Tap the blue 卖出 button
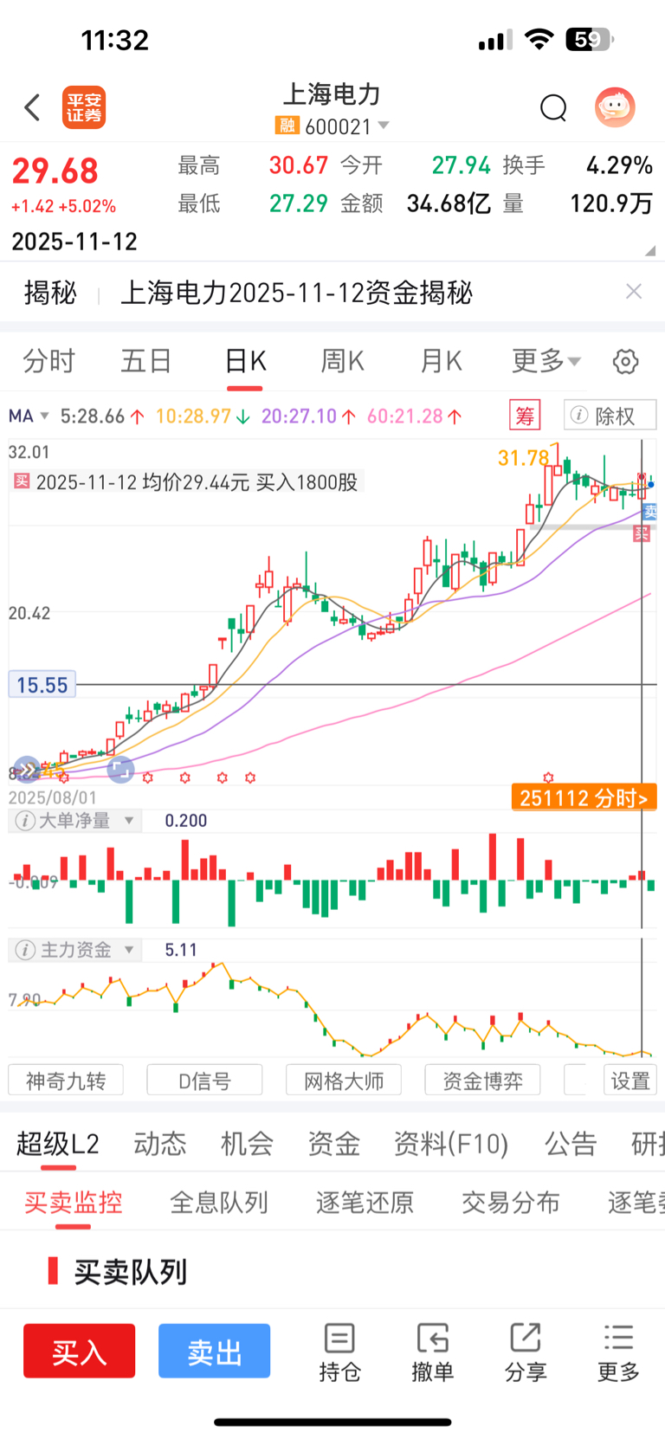 point(215,1351)
